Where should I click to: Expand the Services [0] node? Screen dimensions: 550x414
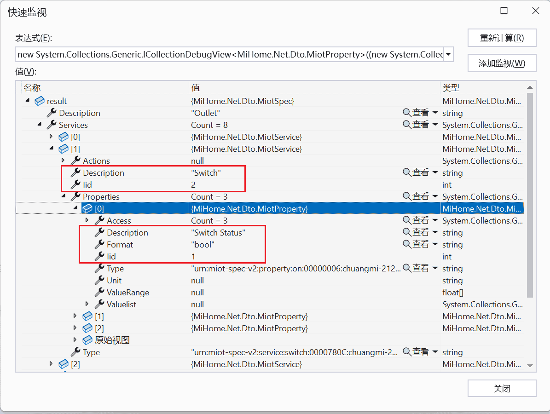pyautogui.click(x=51, y=137)
